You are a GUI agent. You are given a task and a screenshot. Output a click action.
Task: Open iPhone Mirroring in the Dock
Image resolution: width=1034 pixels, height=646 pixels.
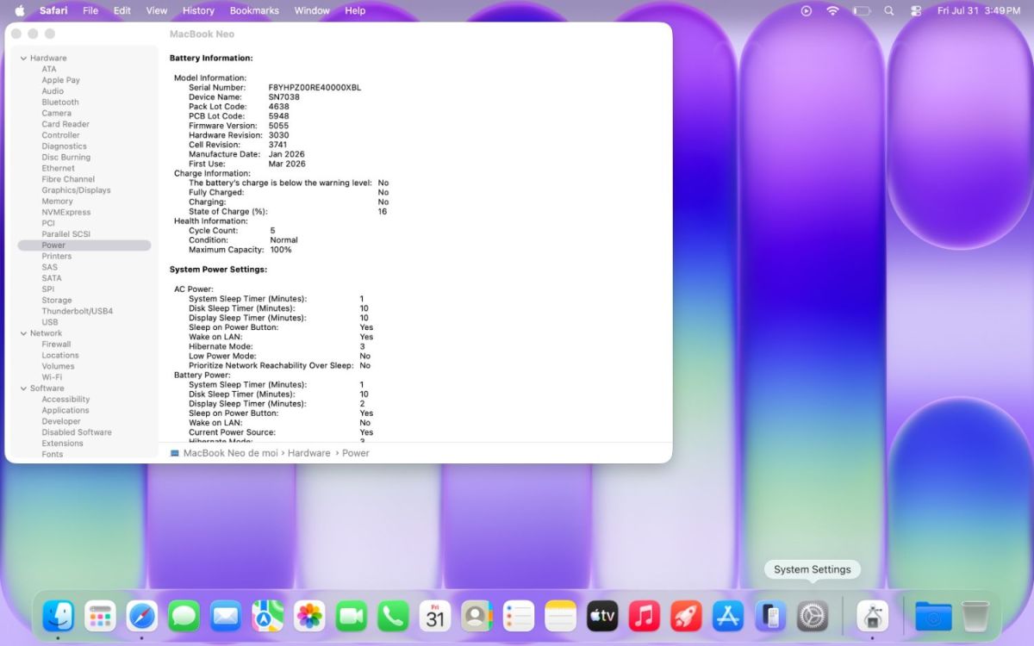[x=770, y=616]
